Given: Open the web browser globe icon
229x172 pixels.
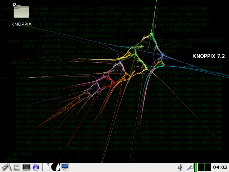Looking at the screenshot, I should (36, 167).
